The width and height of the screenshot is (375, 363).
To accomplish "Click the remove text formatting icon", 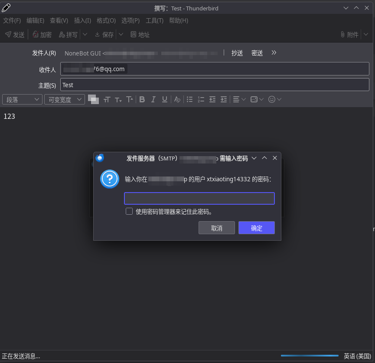I will [x=177, y=99].
